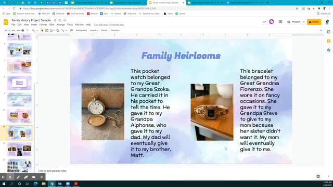This screenshot has height=187, width=333.
Task: Click the insert image icon
Action: click(51, 31)
